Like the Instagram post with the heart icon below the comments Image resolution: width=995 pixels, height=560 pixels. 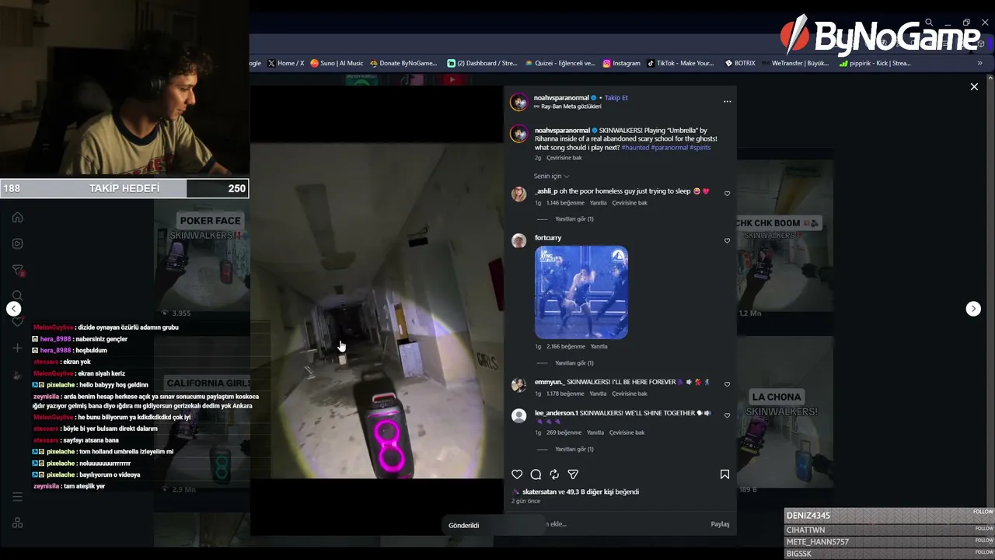[517, 474]
